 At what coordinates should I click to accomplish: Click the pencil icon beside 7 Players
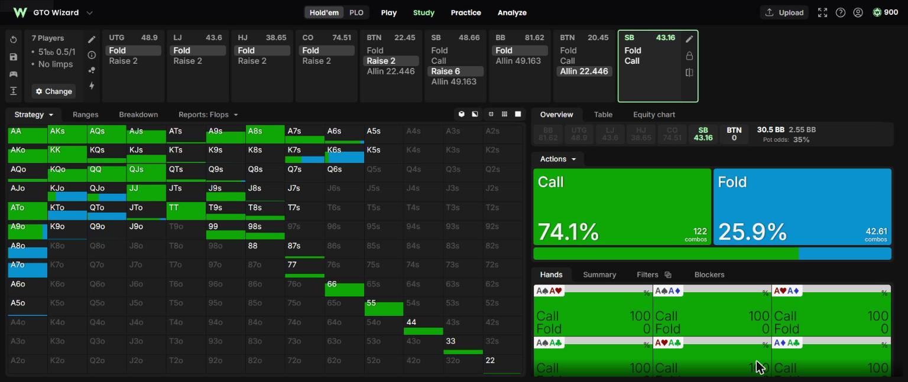(92, 40)
